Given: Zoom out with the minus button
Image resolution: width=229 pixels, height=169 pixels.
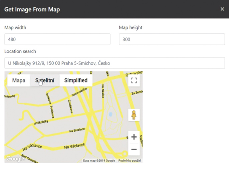Looking at the screenshot, I should (134, 149).
